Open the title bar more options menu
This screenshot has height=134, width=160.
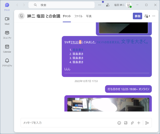pyautogui.click(x=99, y=5)
